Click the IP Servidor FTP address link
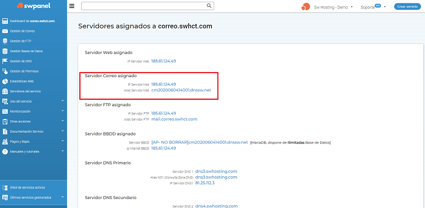Screen dimensions: 425x208 click(x=163, y=113)
